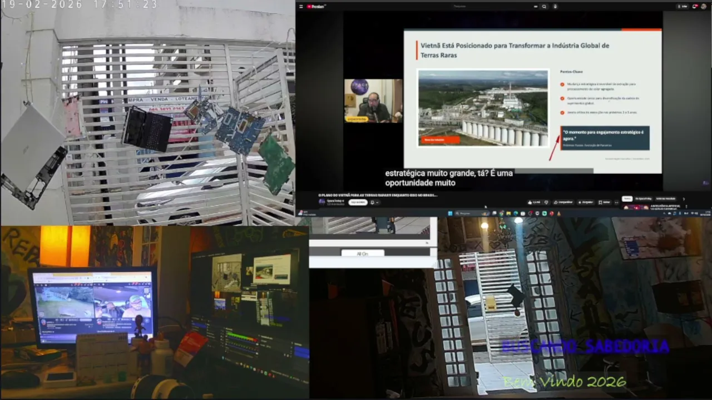Viewport: 712px width, 400px height.
Task: Select the Todos filter chip
Action: point(627,198)
